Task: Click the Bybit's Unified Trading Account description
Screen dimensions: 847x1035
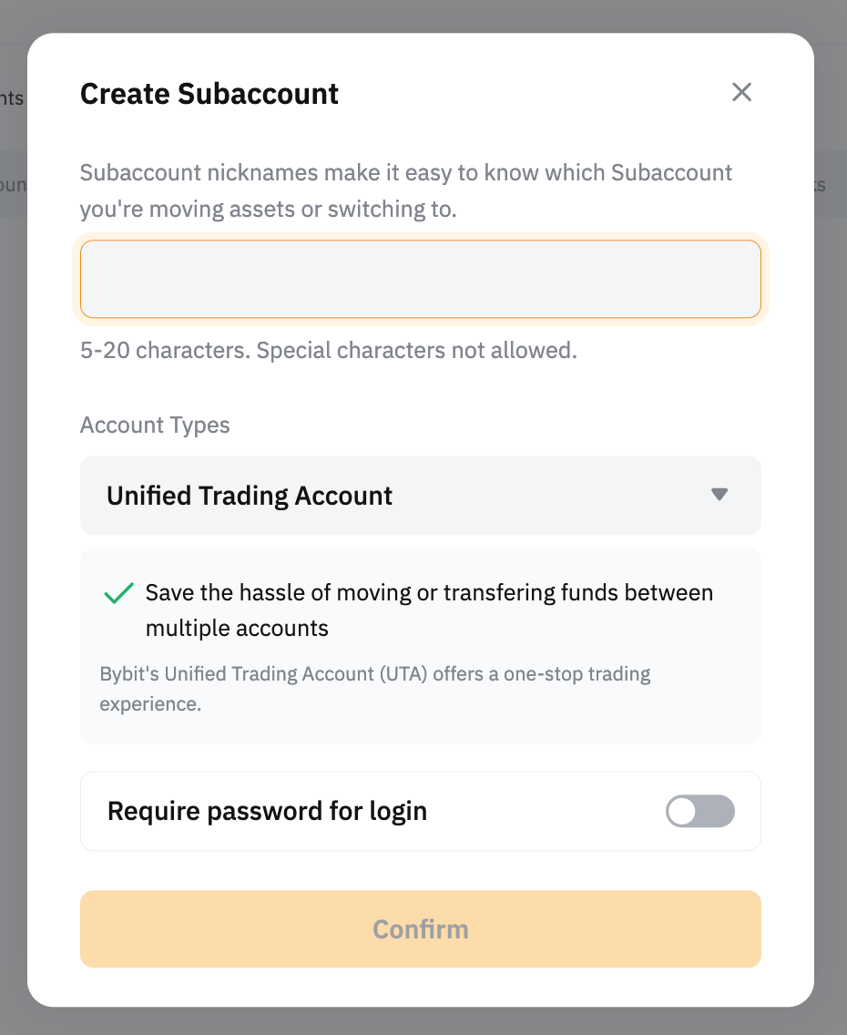Action: tap(373, 689)
